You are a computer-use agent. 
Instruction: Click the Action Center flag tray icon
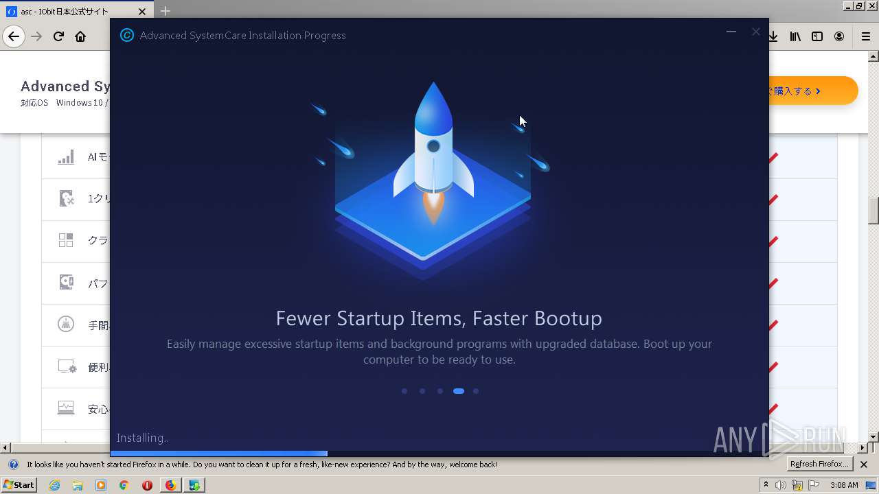[812, 485]
